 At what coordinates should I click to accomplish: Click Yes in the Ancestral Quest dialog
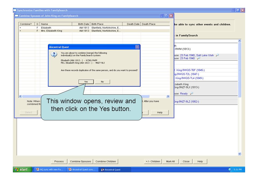[x=86, y=81]
